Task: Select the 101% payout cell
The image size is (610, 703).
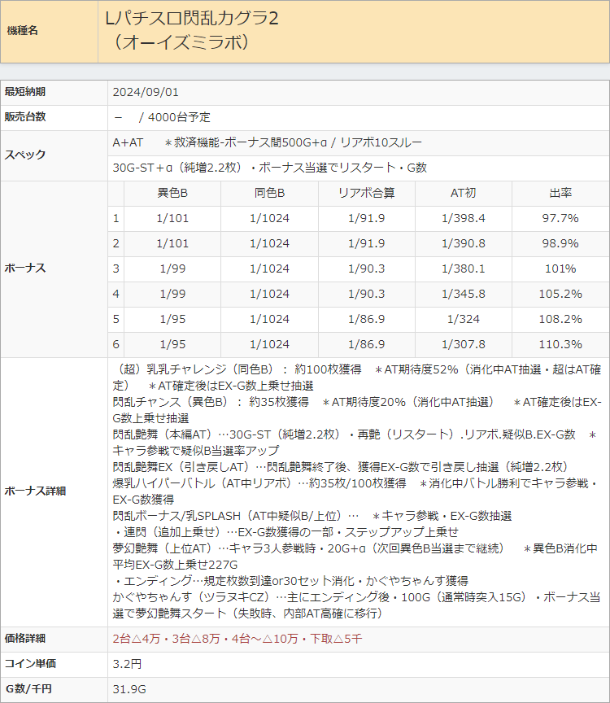Action: tap(560, 269)
